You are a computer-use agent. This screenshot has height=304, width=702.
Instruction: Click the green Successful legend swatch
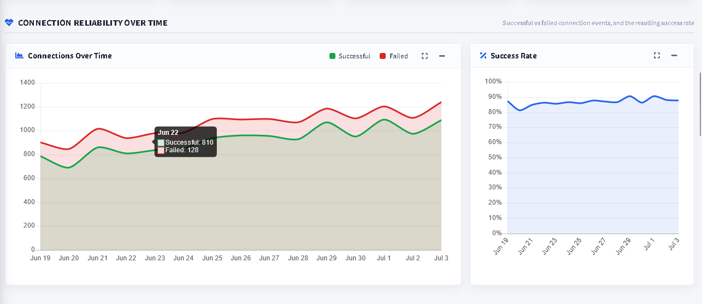click(332, 56)
